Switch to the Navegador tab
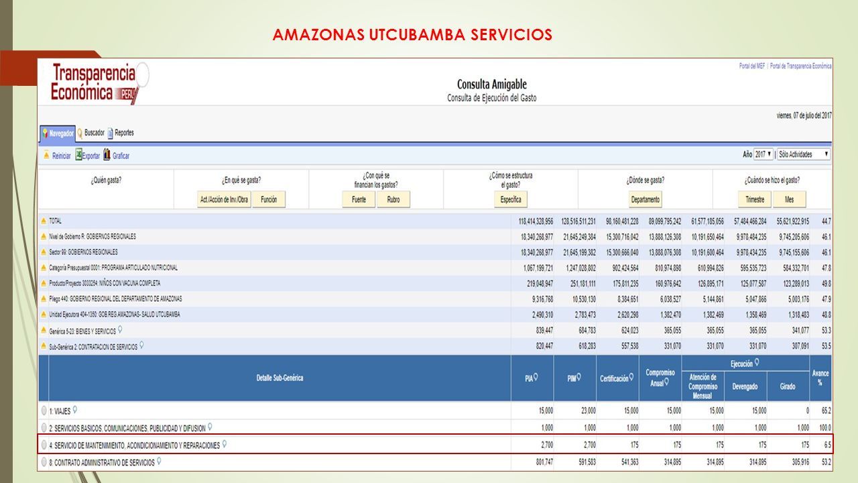 [x=58, y=133]
